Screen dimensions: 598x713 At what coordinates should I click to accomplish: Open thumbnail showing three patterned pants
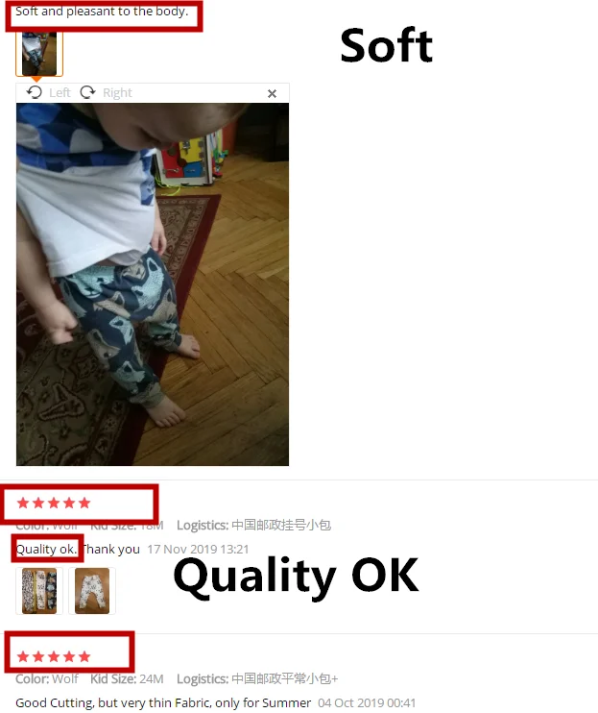(39, 591)
